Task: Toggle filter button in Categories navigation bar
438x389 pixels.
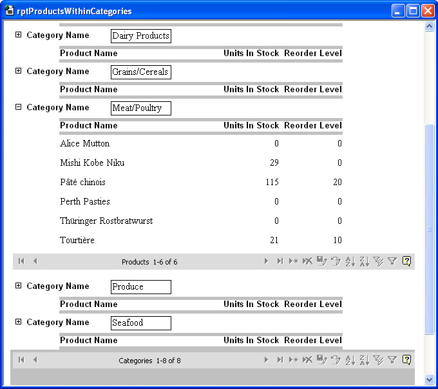Action: [392, 360]
